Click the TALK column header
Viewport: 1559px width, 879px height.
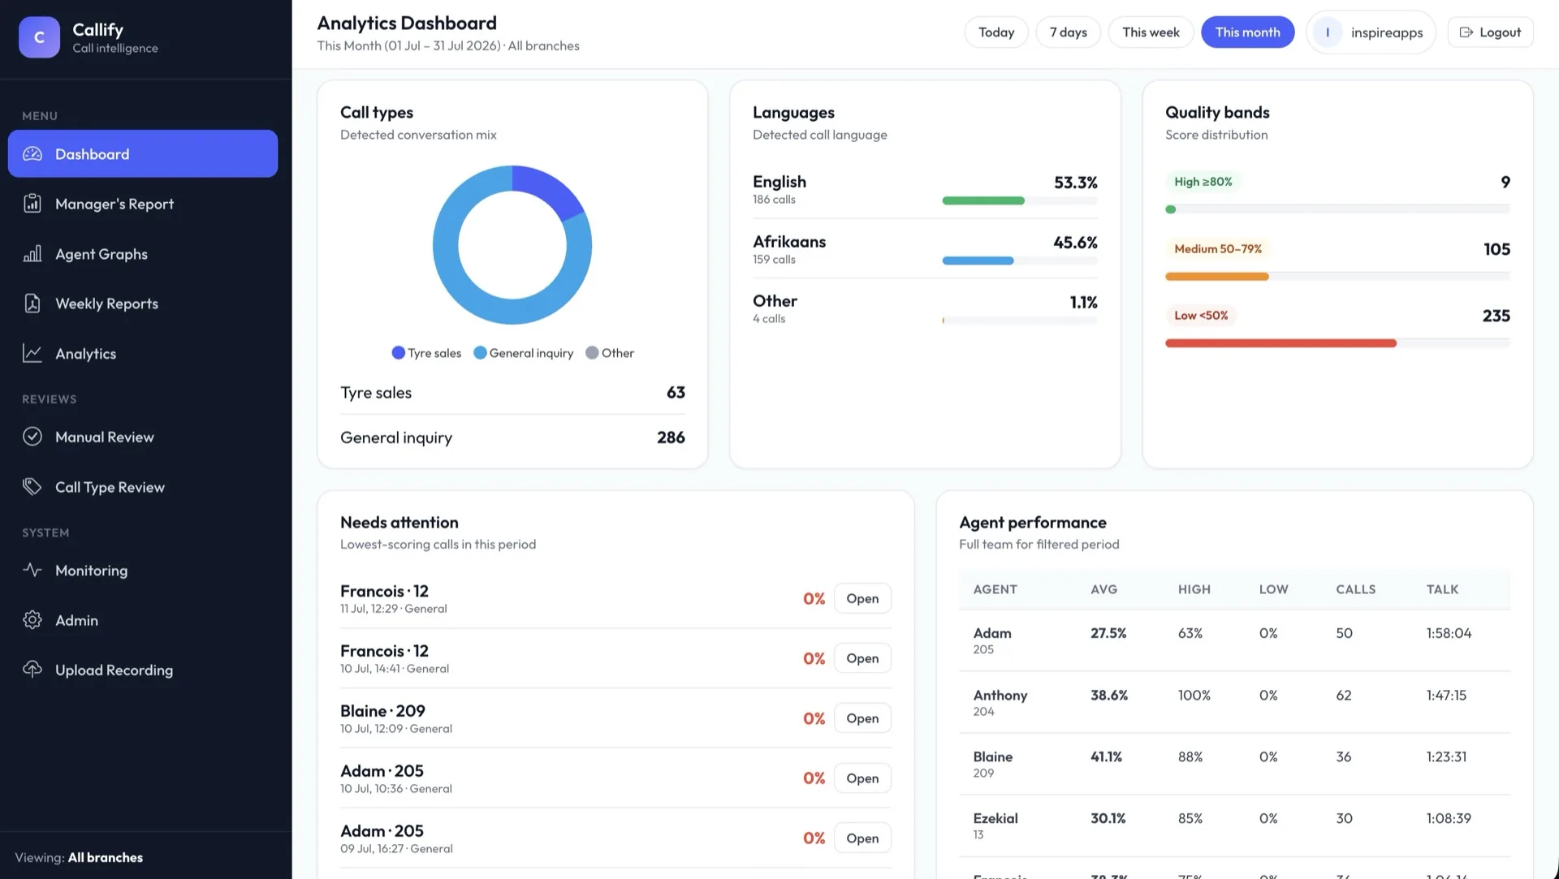[x=1442, y=589]
